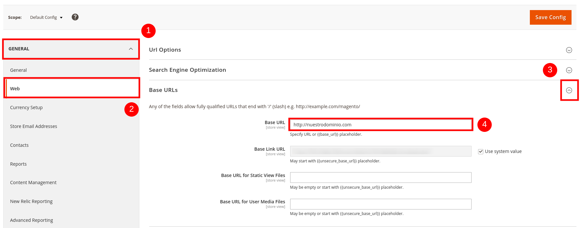Open the scope help question mark icon
This screenshot has height=228, width=580.
pyautogui.click(x=75, y=17)
